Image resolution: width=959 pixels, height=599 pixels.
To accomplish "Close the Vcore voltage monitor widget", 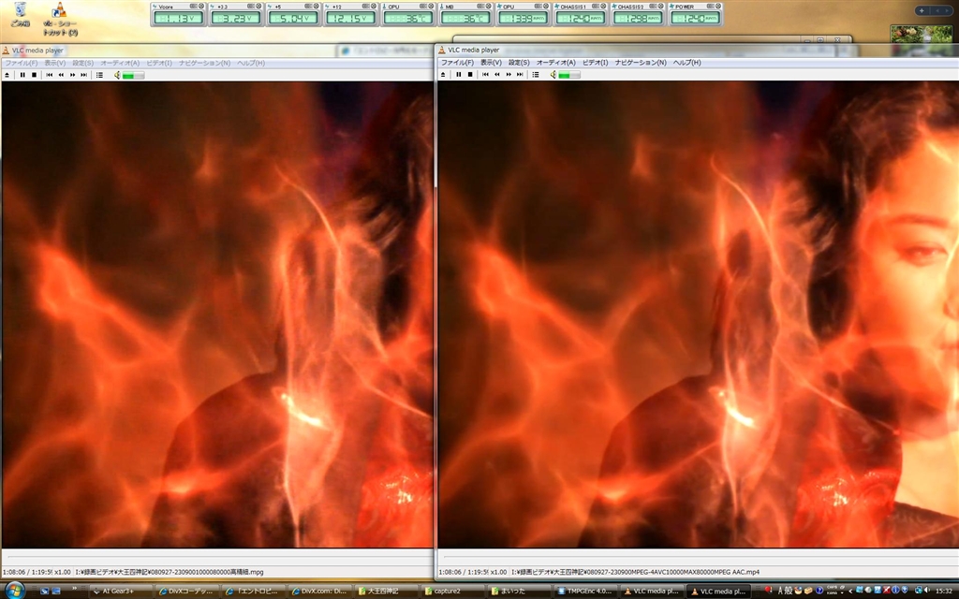I will click(x=201, y=7).
